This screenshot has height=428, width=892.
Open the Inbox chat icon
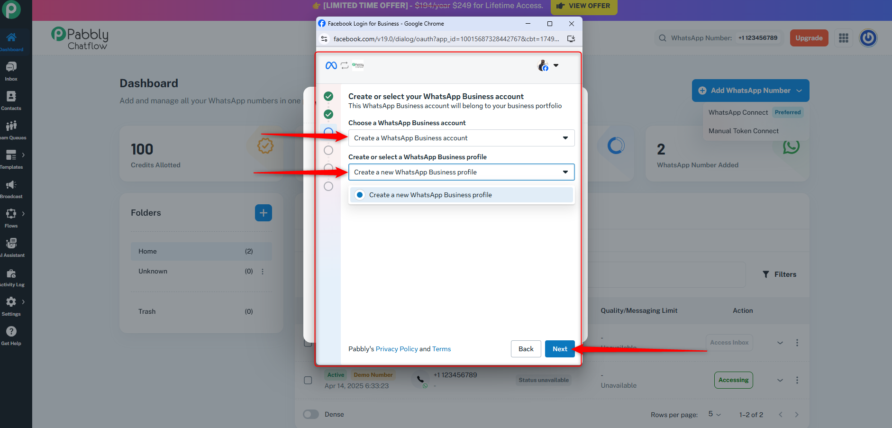pos(11,67)
